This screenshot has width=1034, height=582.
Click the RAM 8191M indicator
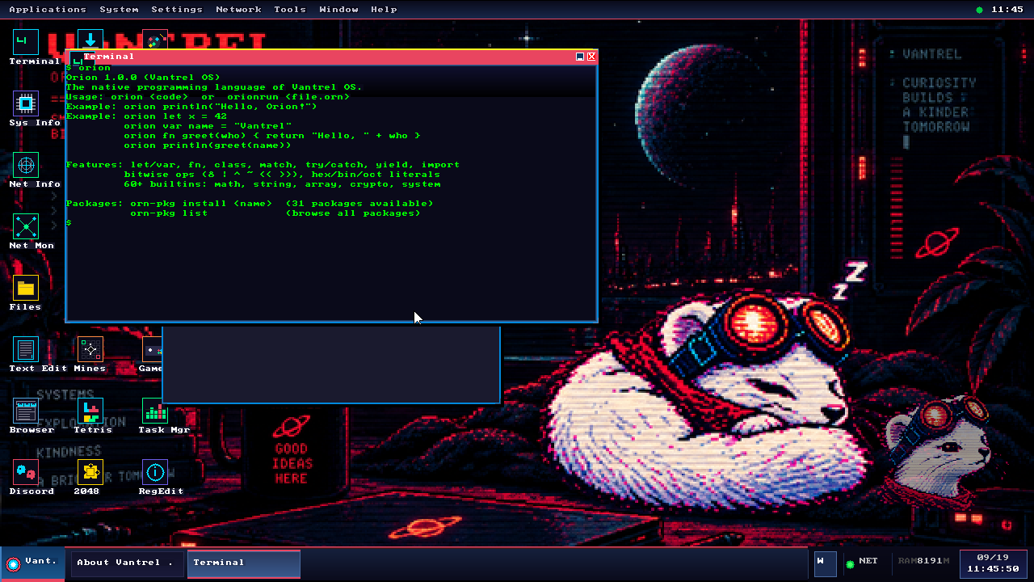point(923,561)
